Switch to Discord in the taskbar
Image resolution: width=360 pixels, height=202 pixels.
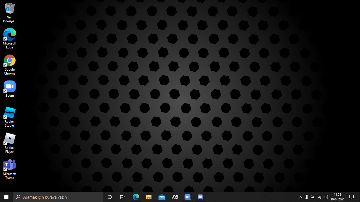pyautogui.click(x=200, y=197)
